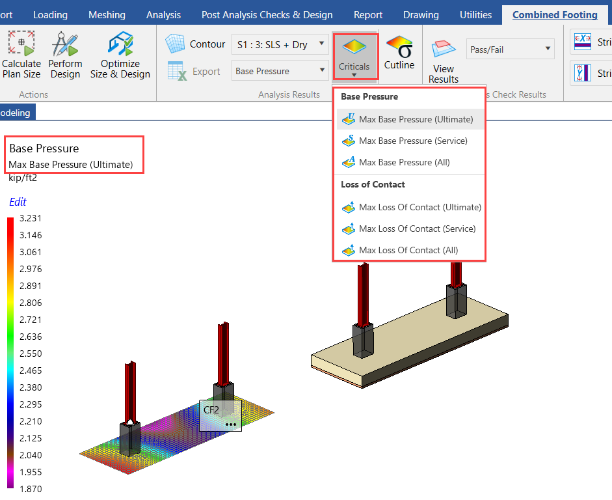This screenshot has height=500, width=612.
Task: Choose Max Base Pressure (All) entry
Action: [410, 162]
